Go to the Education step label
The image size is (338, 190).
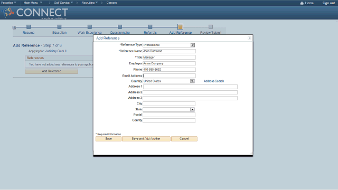60,33
